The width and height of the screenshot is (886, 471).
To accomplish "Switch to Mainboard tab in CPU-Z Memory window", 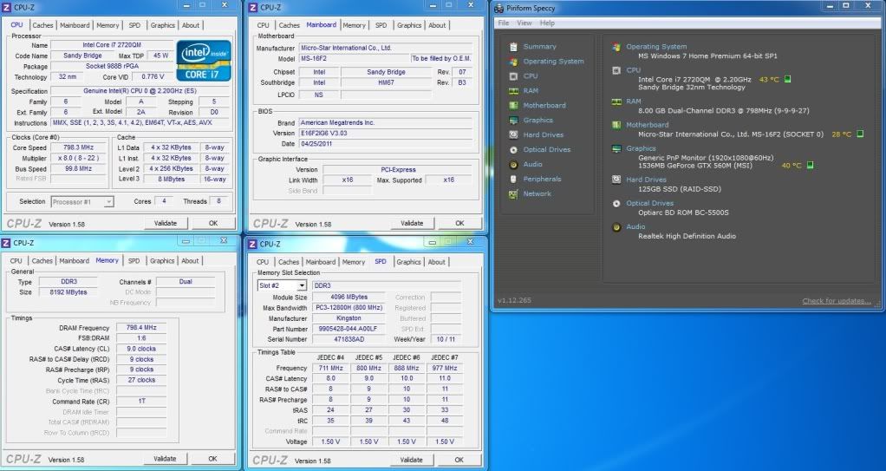I will 74,261.
